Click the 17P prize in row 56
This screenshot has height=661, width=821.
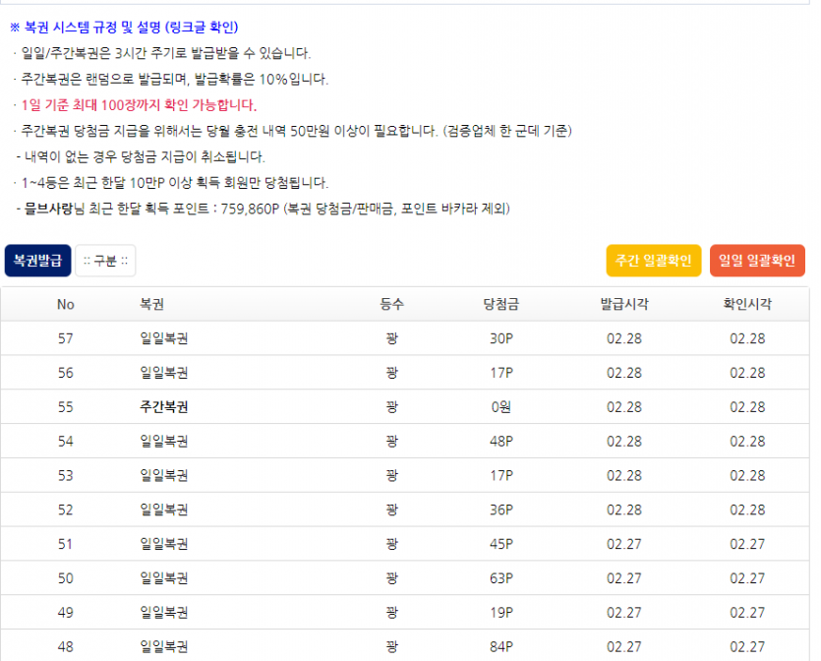click(501, 373)
